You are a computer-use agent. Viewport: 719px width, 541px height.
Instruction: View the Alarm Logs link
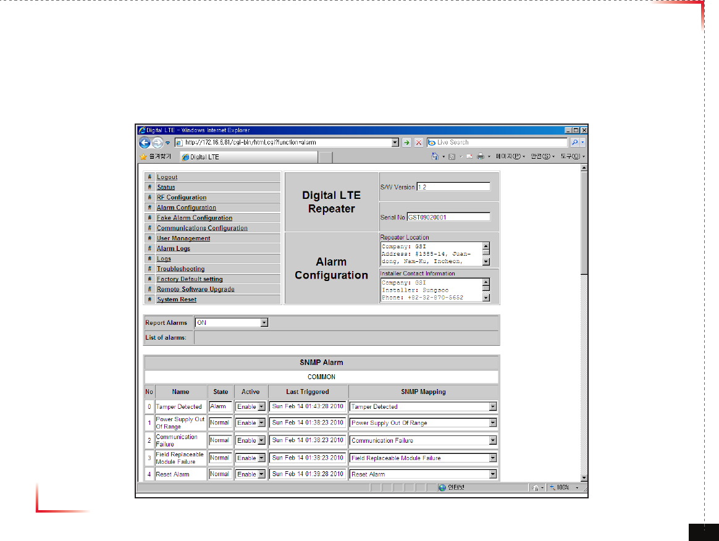(x=174, y=248)
